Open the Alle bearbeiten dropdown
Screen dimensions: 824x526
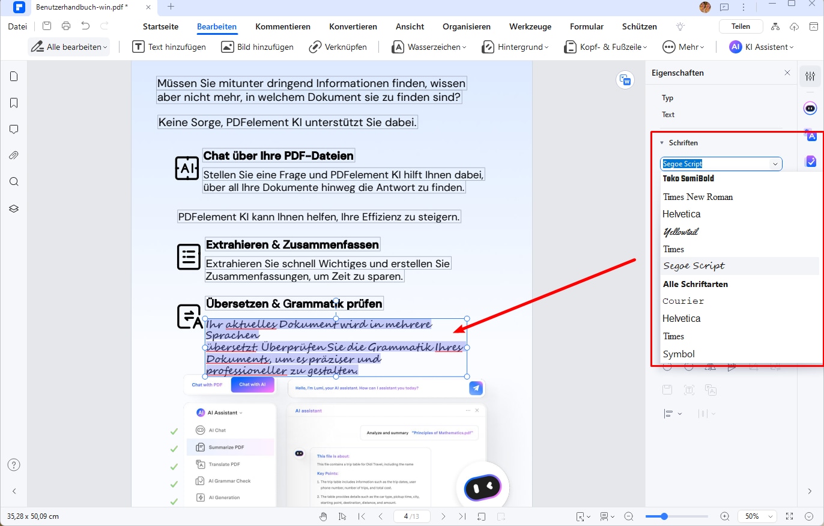(x=69, y=47)
